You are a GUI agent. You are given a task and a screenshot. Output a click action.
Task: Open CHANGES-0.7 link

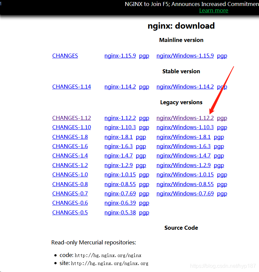click(70, 193)
